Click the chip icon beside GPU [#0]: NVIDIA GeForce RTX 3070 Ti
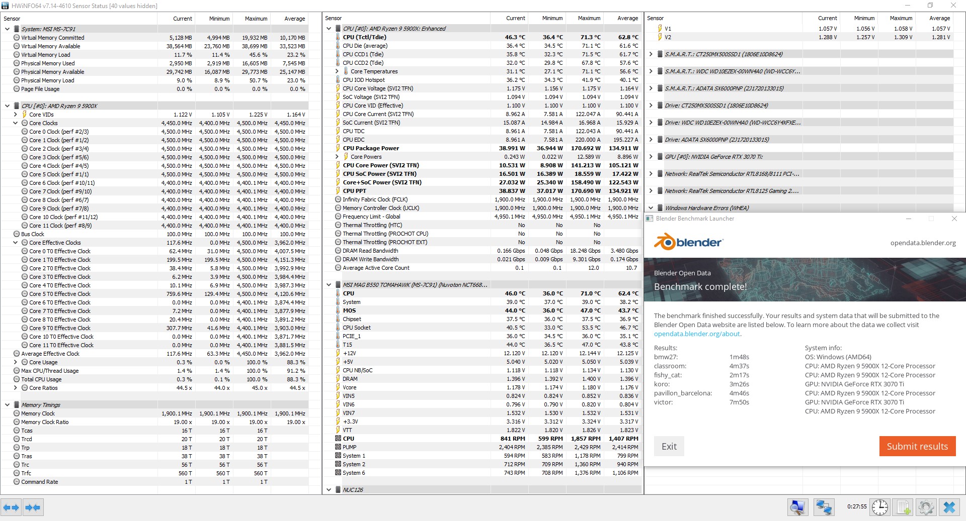The image size is (966, 521). pos(660,157)
